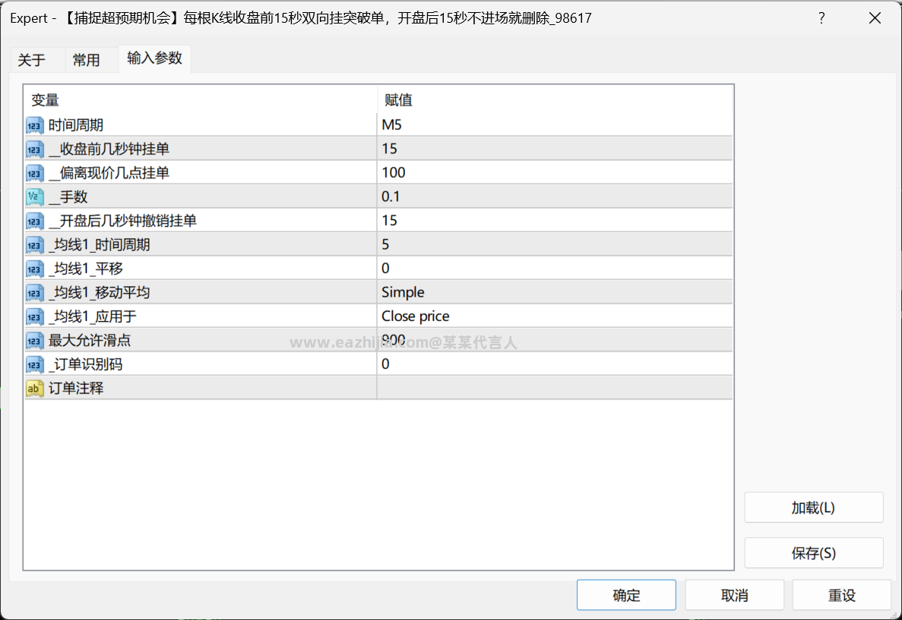
Task: Click the icon beside _均线1_平移
Action: point(34,269)
